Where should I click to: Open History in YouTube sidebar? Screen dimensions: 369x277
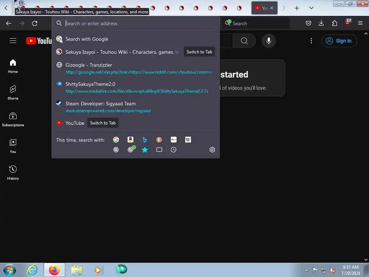[x=13, y=173]
